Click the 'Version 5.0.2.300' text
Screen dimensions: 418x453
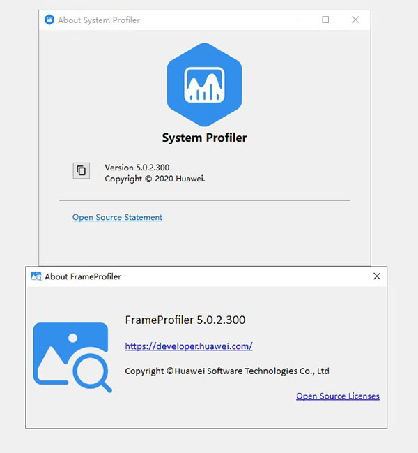(137, 168)
